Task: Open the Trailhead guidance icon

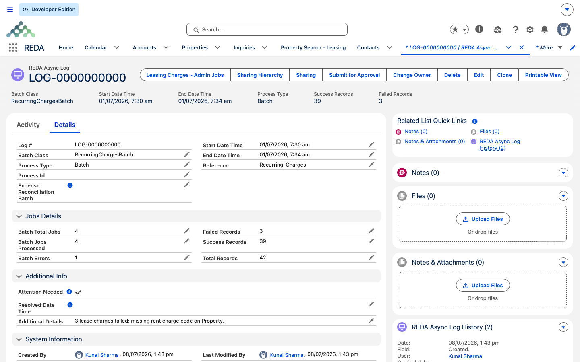Action: pos(498,29)
